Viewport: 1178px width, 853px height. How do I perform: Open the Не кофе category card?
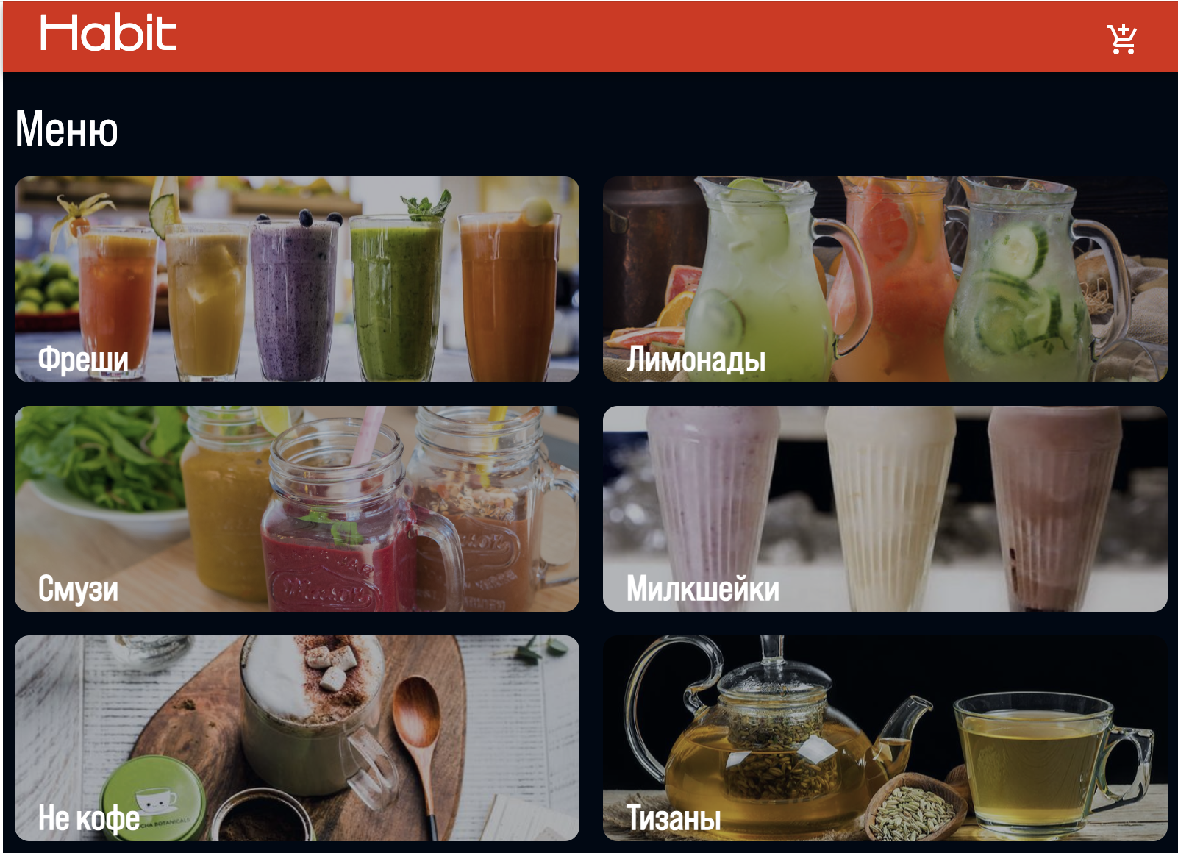coord(297,738)
